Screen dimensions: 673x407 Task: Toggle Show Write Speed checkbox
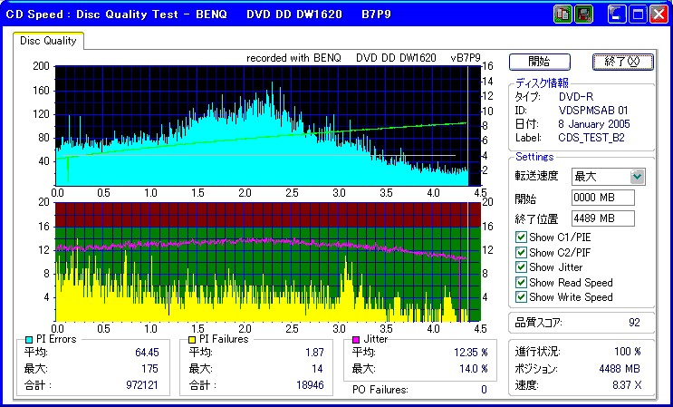point(521,297)
